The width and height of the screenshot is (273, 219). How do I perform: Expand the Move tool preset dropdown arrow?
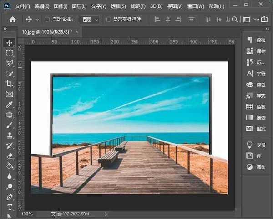pos(37,20)
